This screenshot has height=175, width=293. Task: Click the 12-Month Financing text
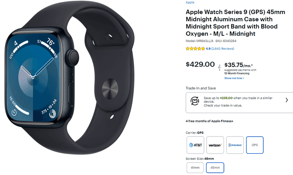[237, 73]
